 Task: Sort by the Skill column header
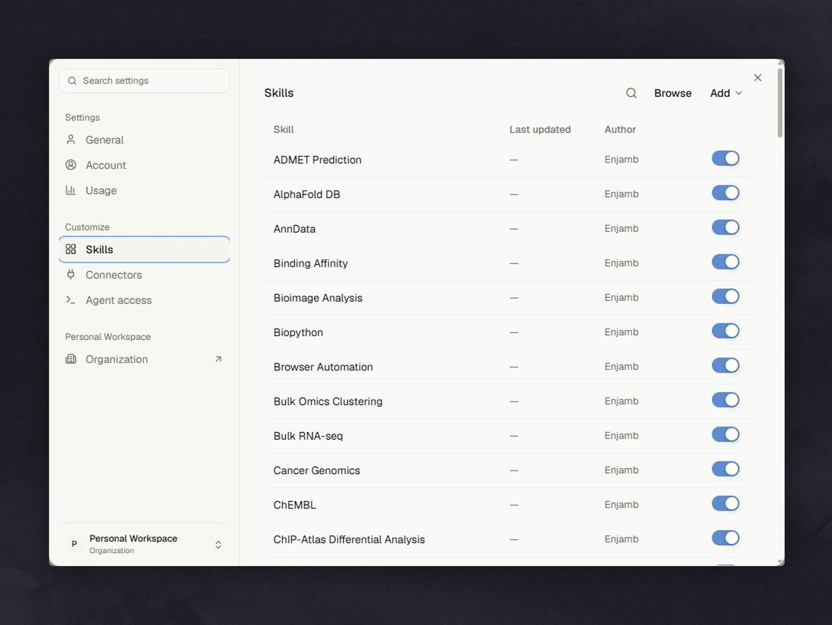pos(284,129)
